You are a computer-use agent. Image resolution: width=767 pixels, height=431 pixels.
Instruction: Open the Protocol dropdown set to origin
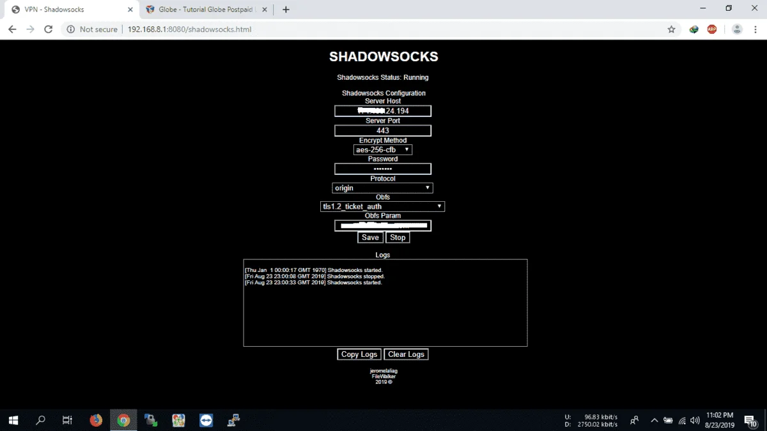383,188
